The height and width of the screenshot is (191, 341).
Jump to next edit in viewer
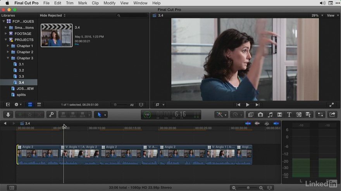tap(257, 105)
